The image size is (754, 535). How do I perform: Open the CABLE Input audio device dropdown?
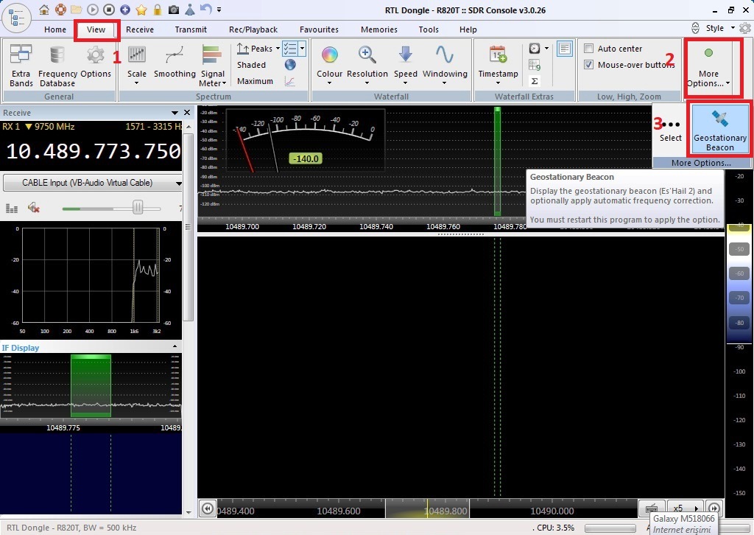click(93, 183)
